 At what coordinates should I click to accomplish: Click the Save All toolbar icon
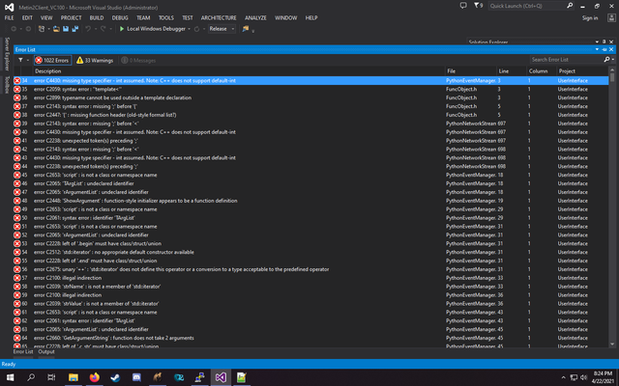coord(74,29)
